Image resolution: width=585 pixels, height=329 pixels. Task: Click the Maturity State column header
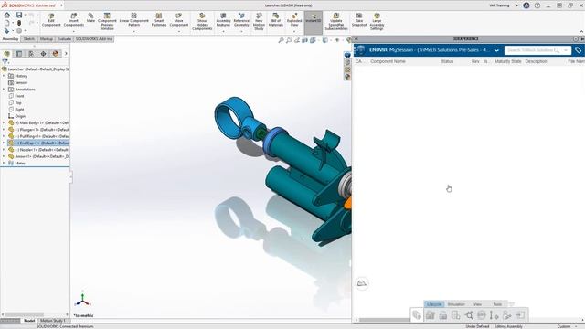pos(508,61)
